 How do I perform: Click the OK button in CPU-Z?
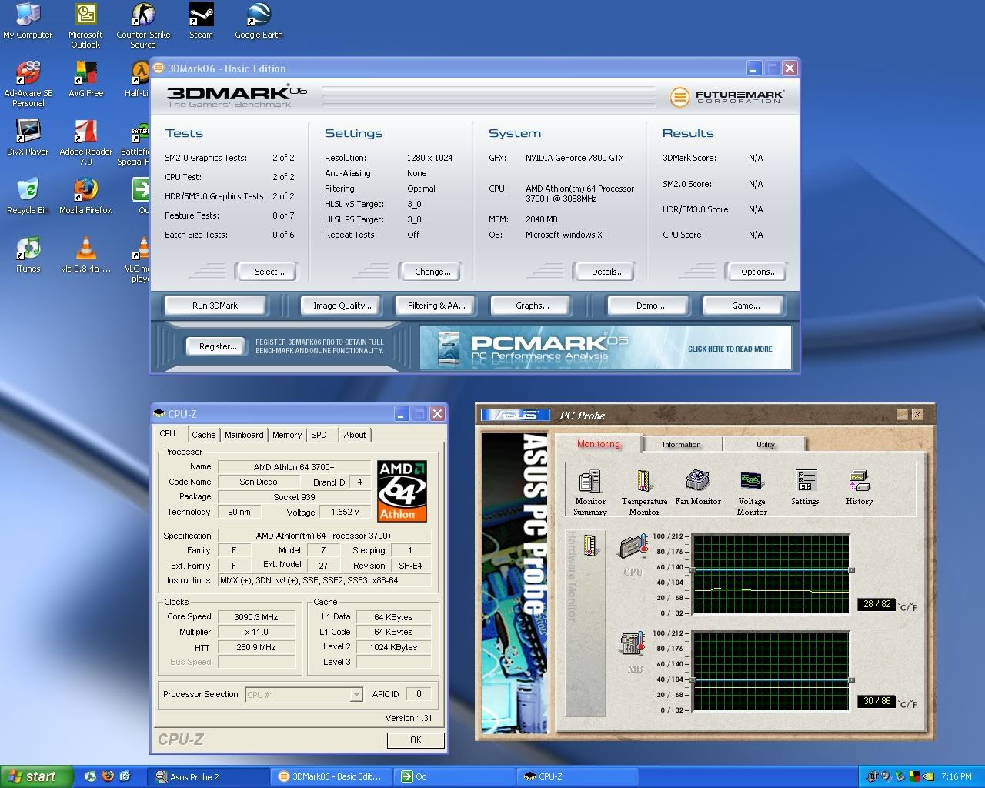click(416, 740)
